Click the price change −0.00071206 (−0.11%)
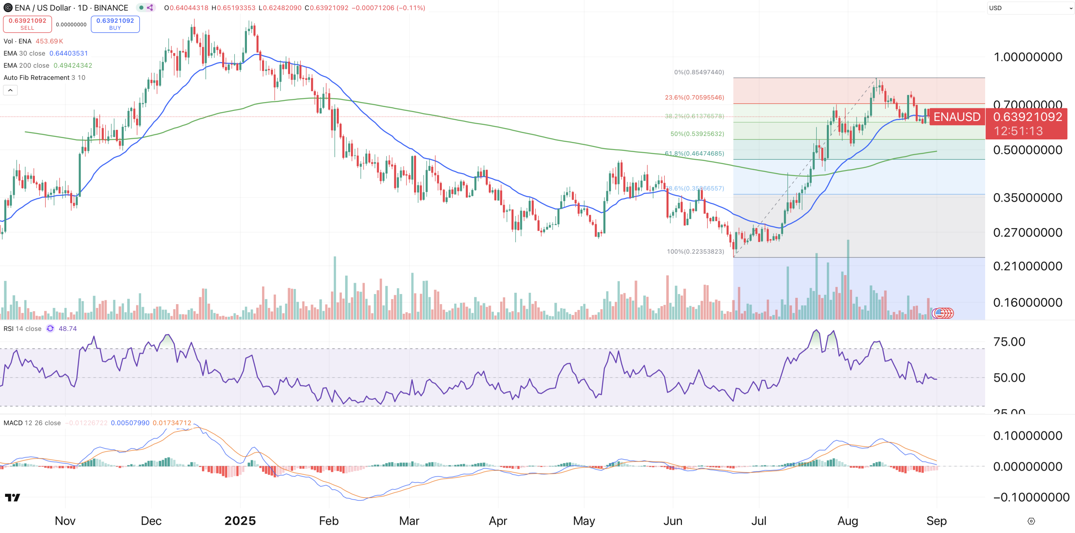The image size is (1075, 533). point(388,8)
